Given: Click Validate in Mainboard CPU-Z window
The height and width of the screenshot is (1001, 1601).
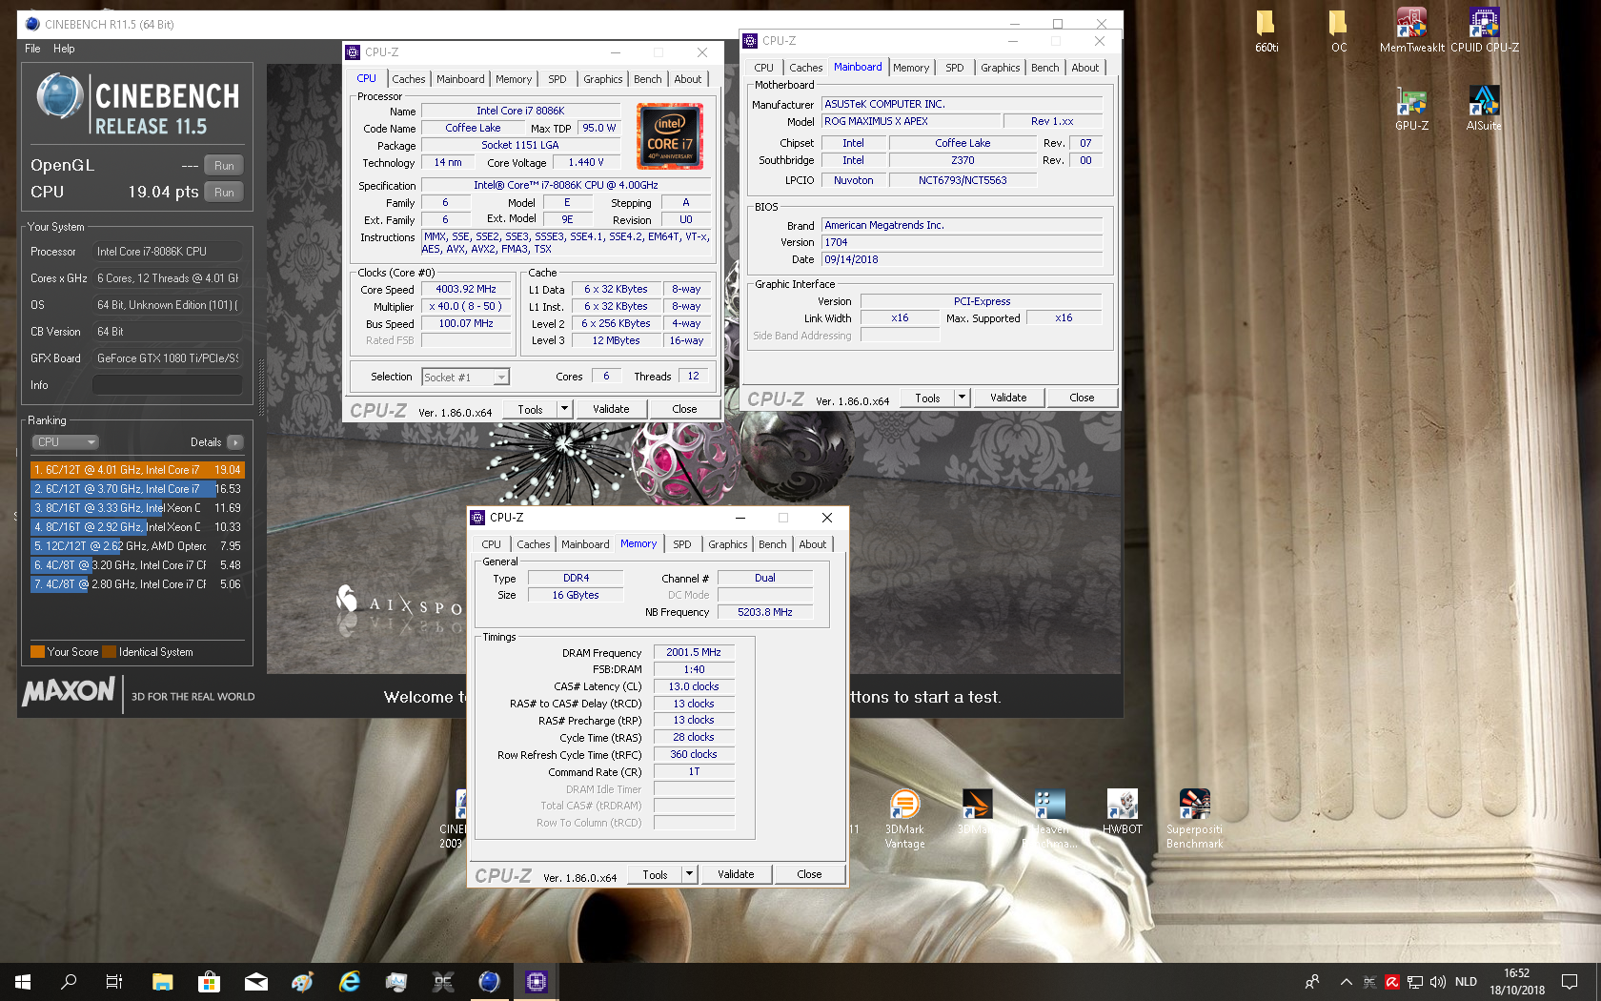Looking at the screenshot, I should coord(1008,398).
